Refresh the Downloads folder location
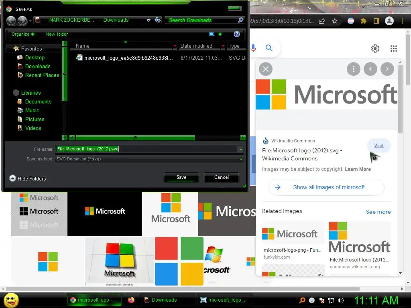Image resolution: width=411 pixels, height=308 pixels. (157, 20)
